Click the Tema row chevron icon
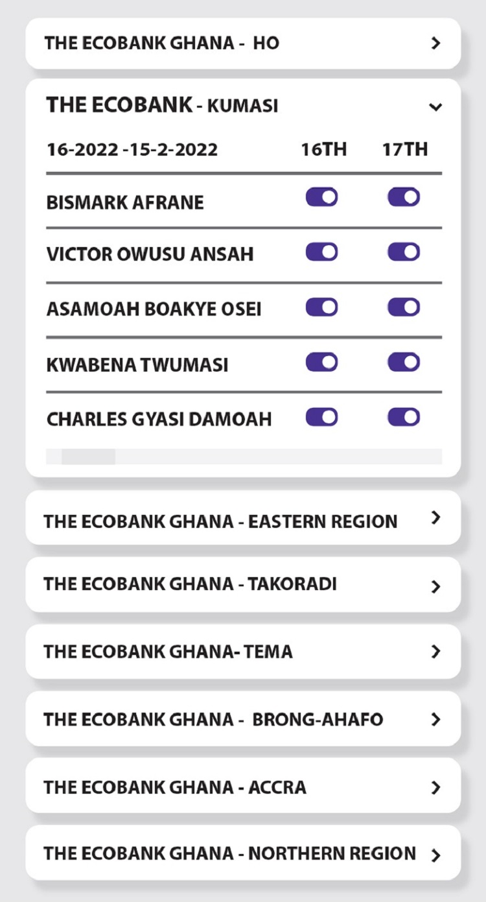This screenshot has width=486, height=902. pyautogui.click(x=436, y=652)
